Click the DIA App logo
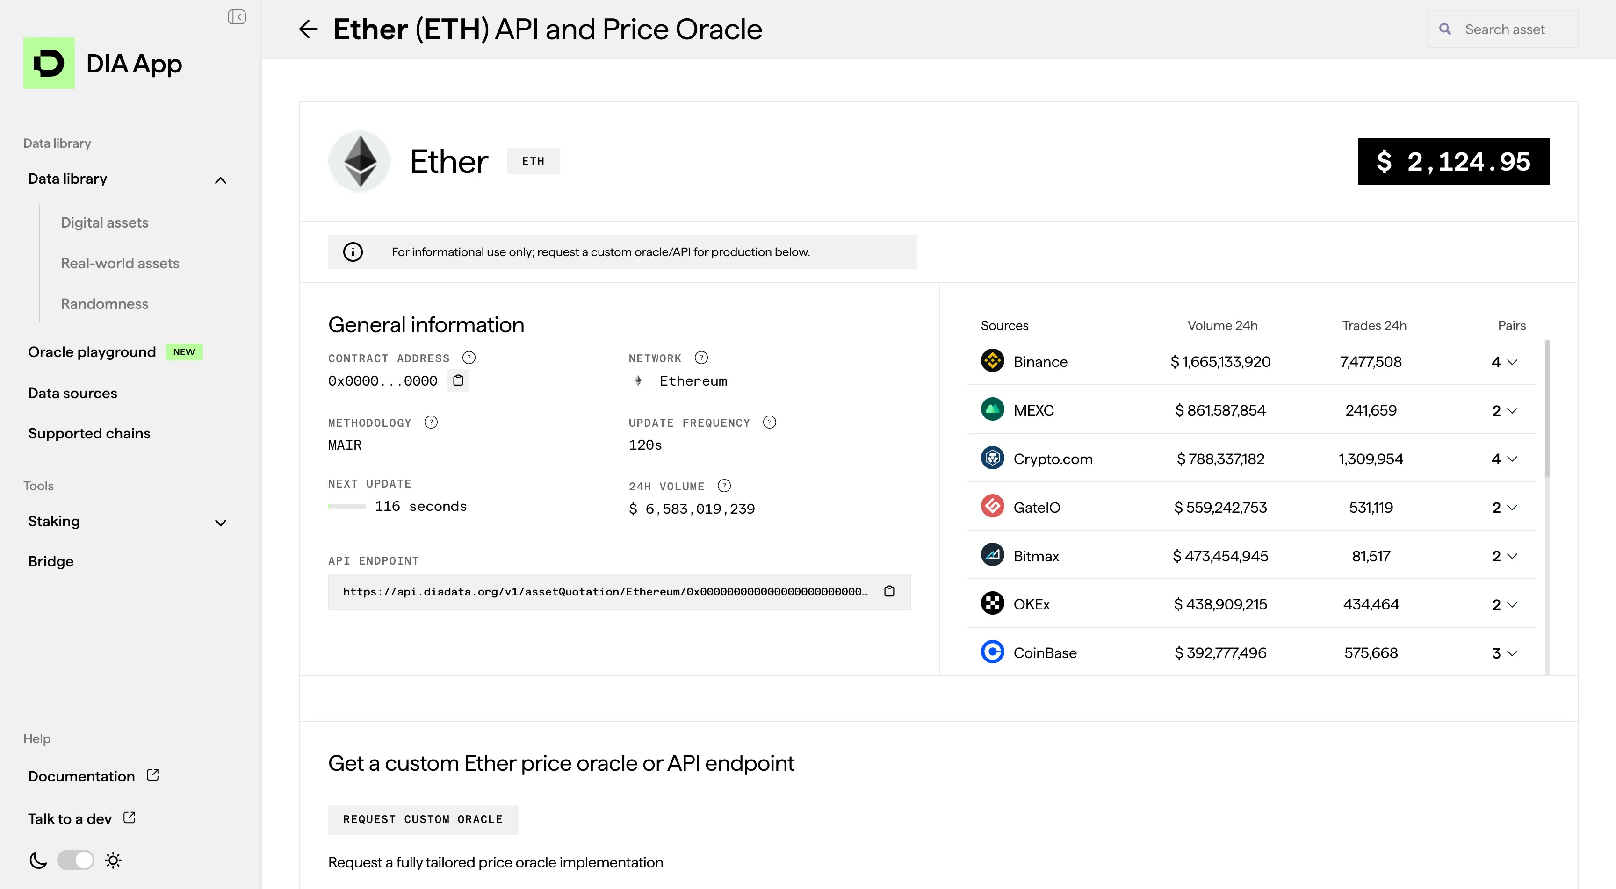This screenshot has height=889, width=1616. (49, 63)
